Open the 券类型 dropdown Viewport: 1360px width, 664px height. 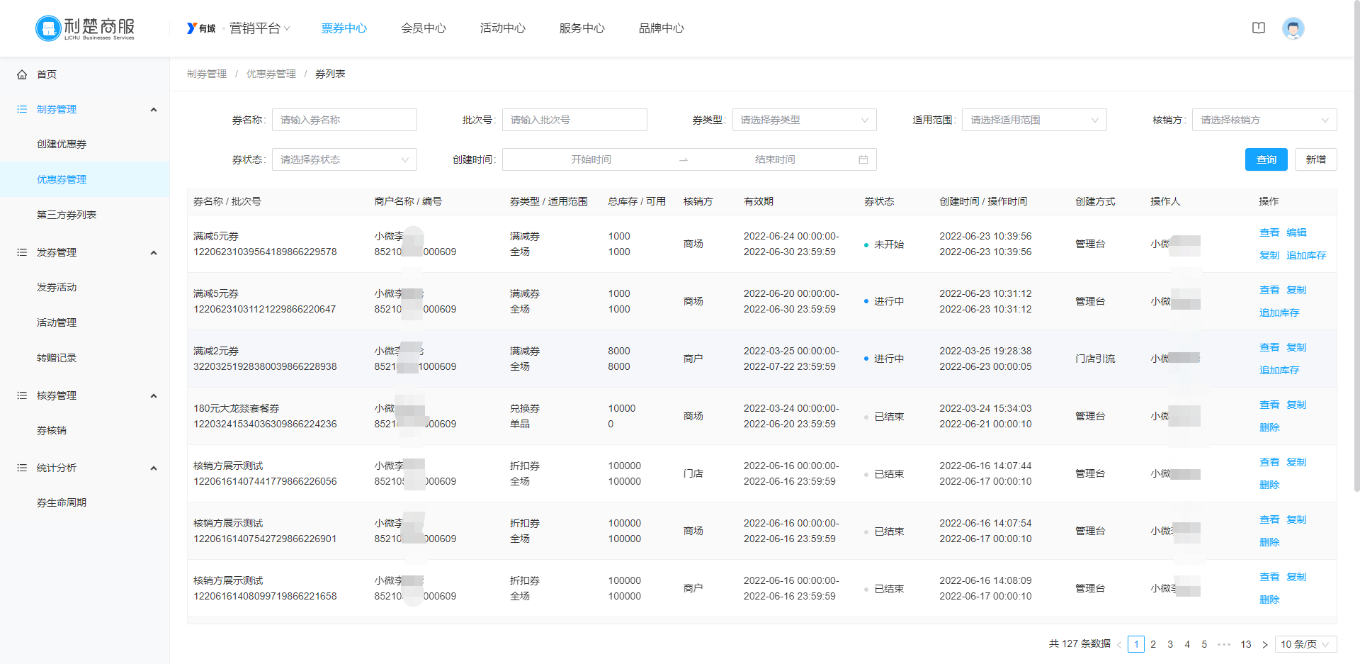[x=804, y=120]
